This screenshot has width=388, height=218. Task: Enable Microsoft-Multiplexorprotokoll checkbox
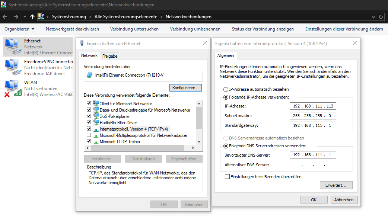tap(89, 135)
